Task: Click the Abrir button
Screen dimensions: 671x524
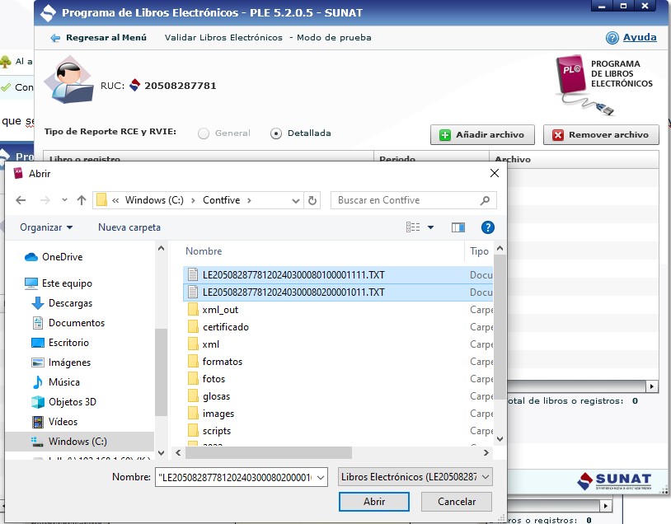Action: tap(373, 501)
